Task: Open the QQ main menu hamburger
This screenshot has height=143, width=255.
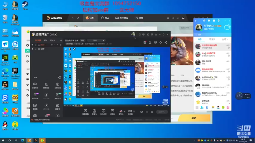Action: coord(197,107)
